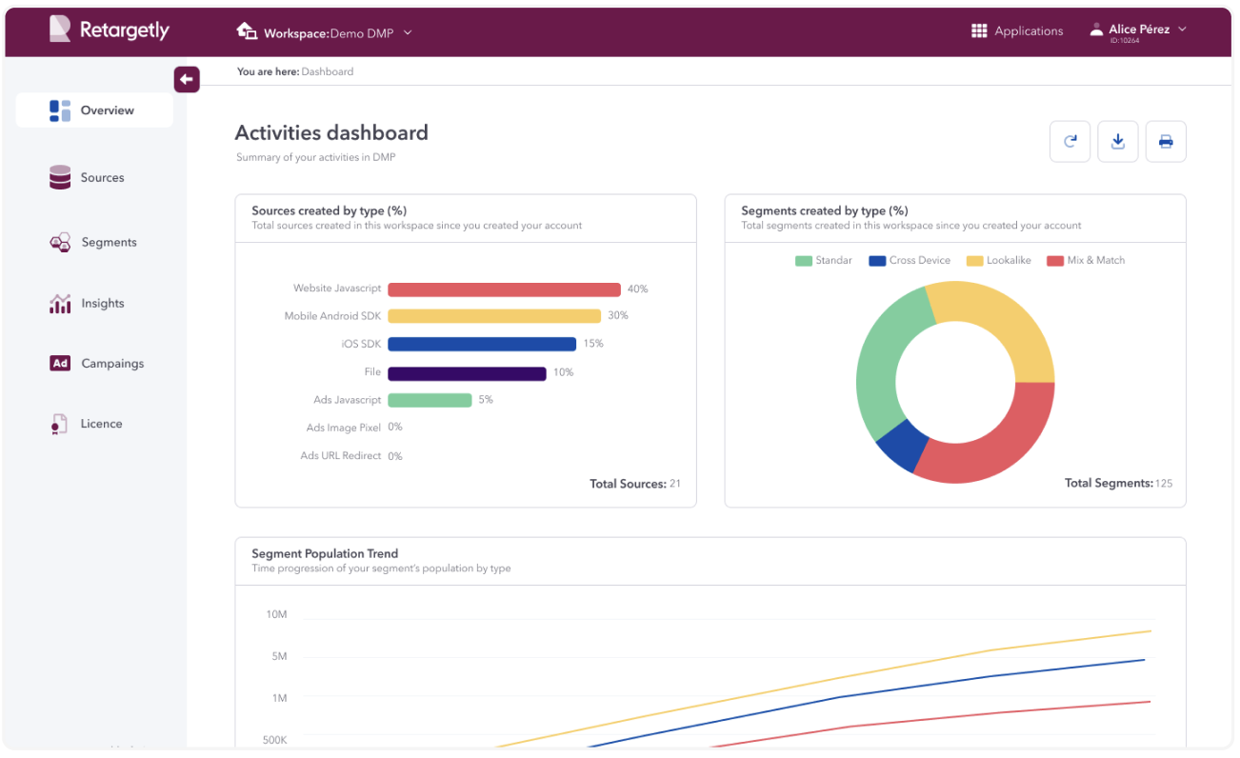Viewport: 1240px width, 758px height.
Task: Toggle Mix & Match legend red swatch
Action: (1055, 261)
